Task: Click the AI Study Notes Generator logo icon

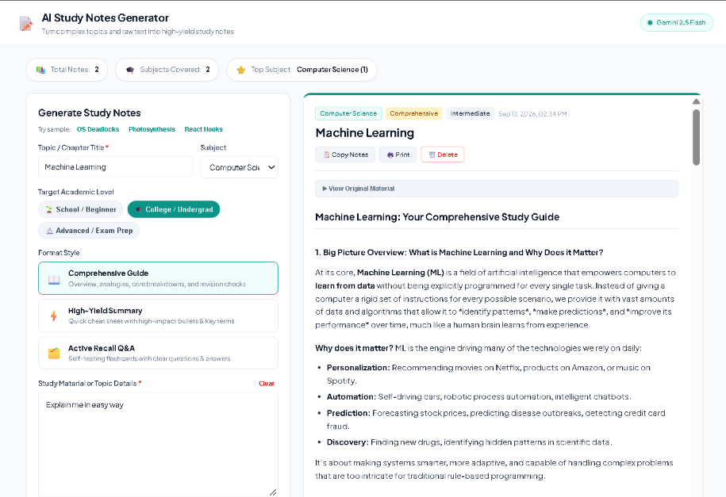Action: pos(26,23)
